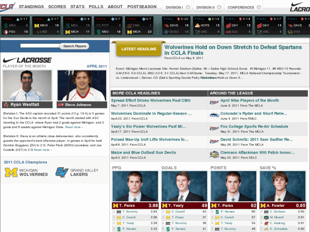The image size is (310, 232).
Task: Click MCLA icon beside April Nike Players
Action: (214, 102)
